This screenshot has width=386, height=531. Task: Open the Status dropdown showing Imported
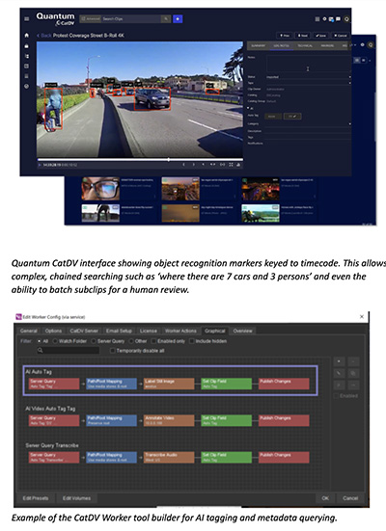[x=308, y=77]
